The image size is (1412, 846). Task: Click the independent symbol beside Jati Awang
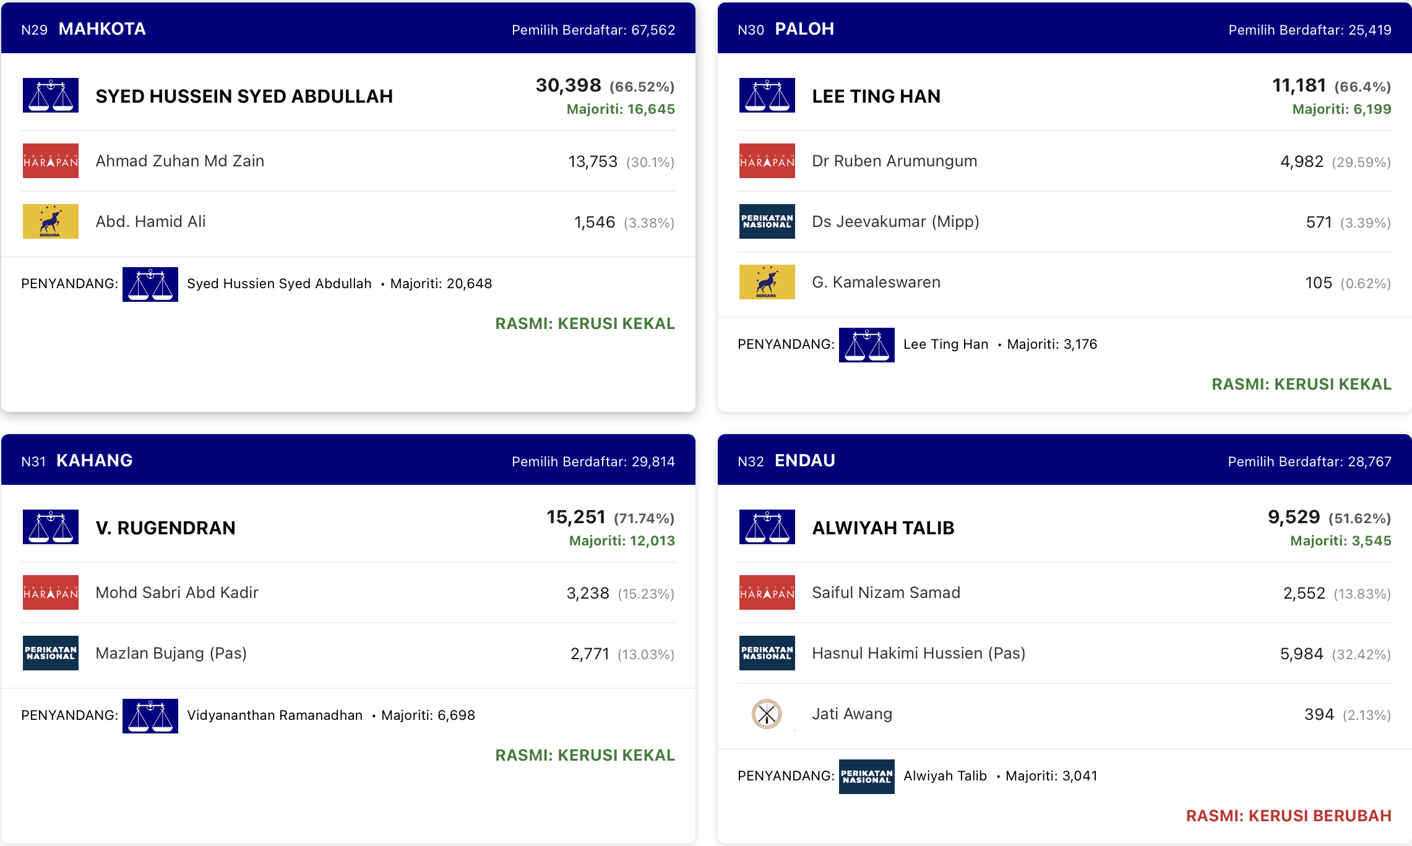tap(767, 714)
